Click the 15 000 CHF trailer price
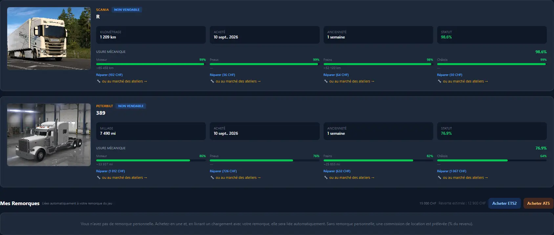The image size is (554, 235). 428,203
